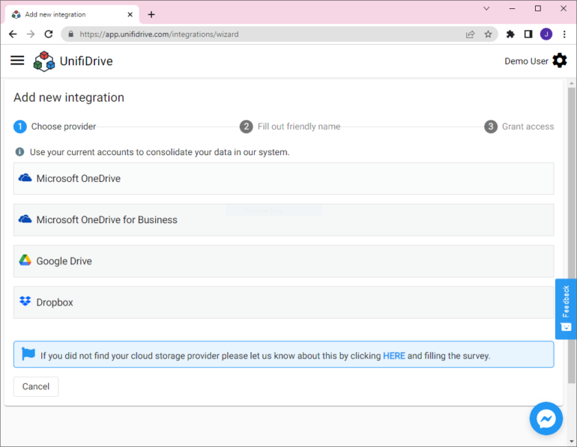Open a new browser tab
Screen dimensions: 577x447
151,15
